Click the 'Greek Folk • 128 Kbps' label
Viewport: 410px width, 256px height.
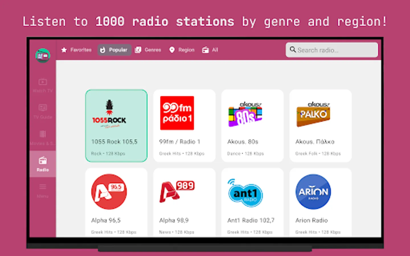318,154
